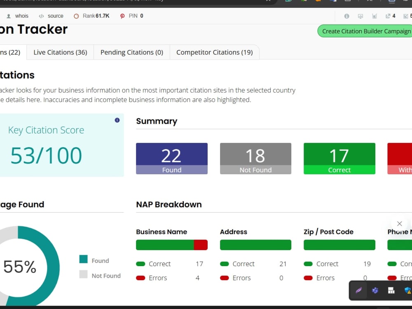This screenshot has width=412, height=309.
Task: Click the Rank 61.7K value
Action: (x=103, y=16)
